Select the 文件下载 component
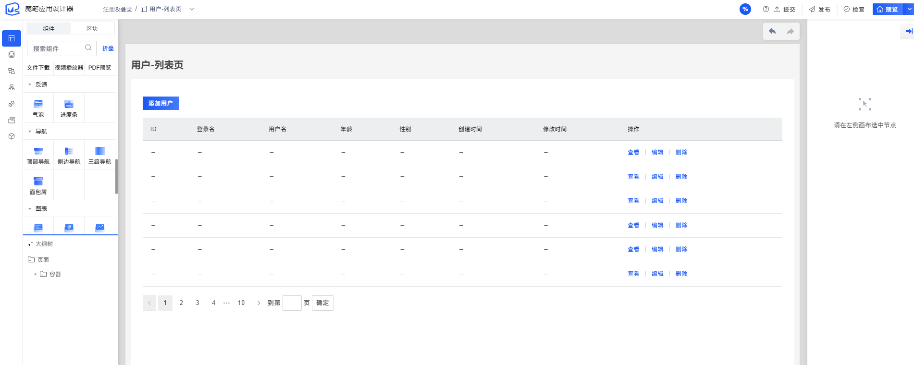914x365 pixels. pyautogui.click(x=38, y=68)
